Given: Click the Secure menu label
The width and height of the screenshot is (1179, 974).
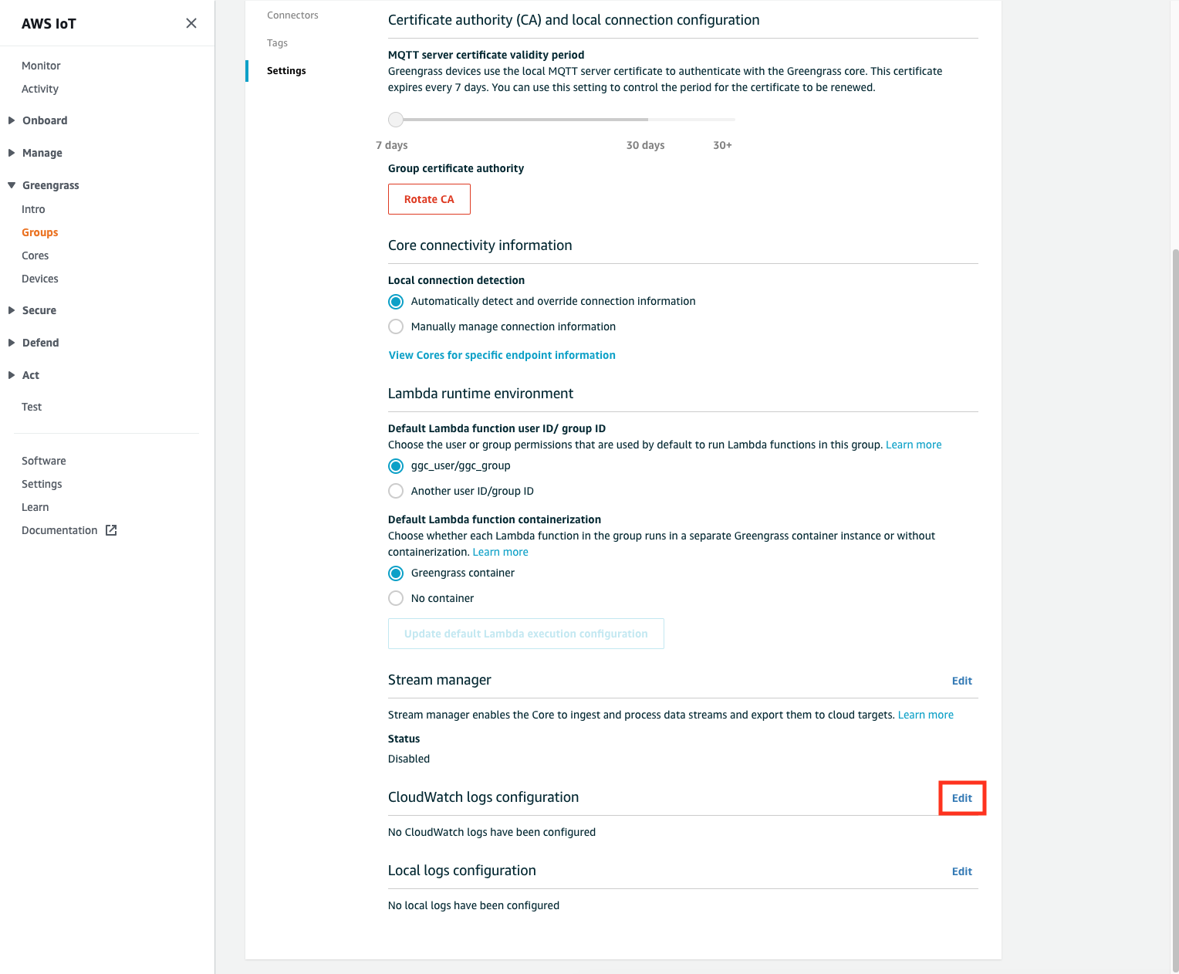Looking at the screenshot, I should (39, 310).
